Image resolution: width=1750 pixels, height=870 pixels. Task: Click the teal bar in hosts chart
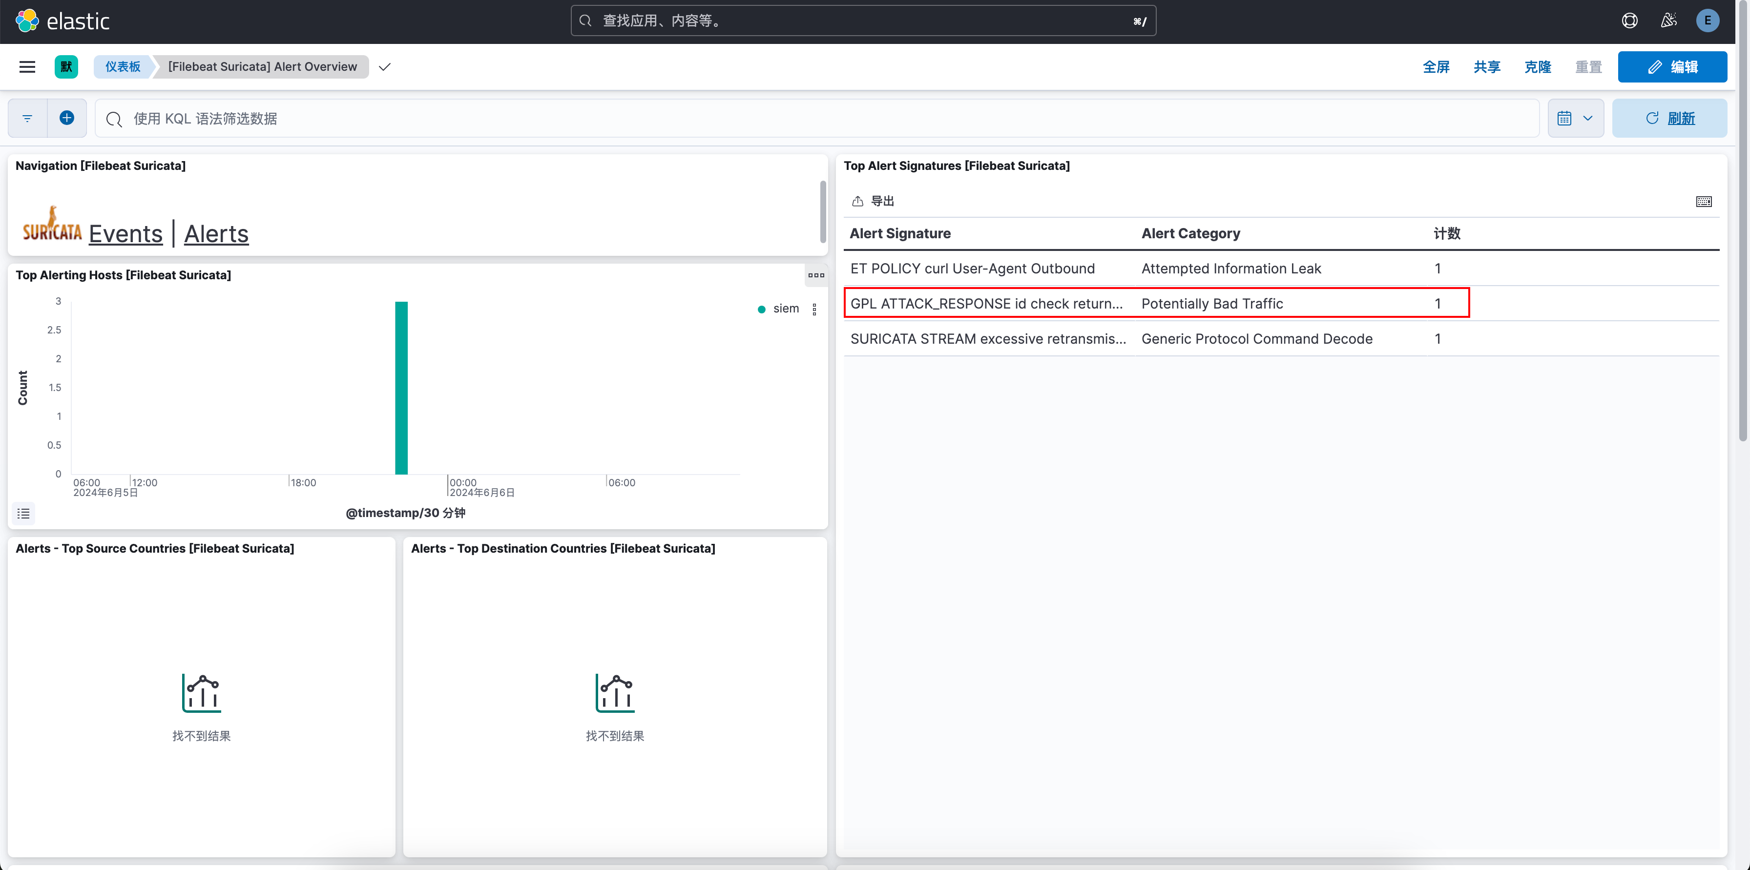coord(401,388)
